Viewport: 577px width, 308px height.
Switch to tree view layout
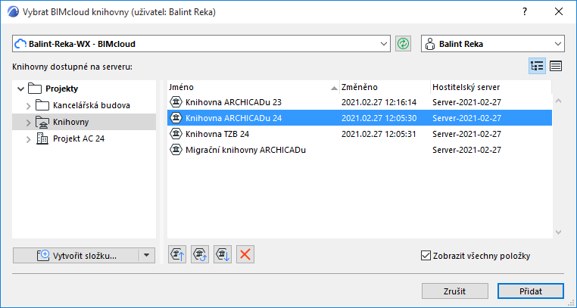click(x=537, y=66)
